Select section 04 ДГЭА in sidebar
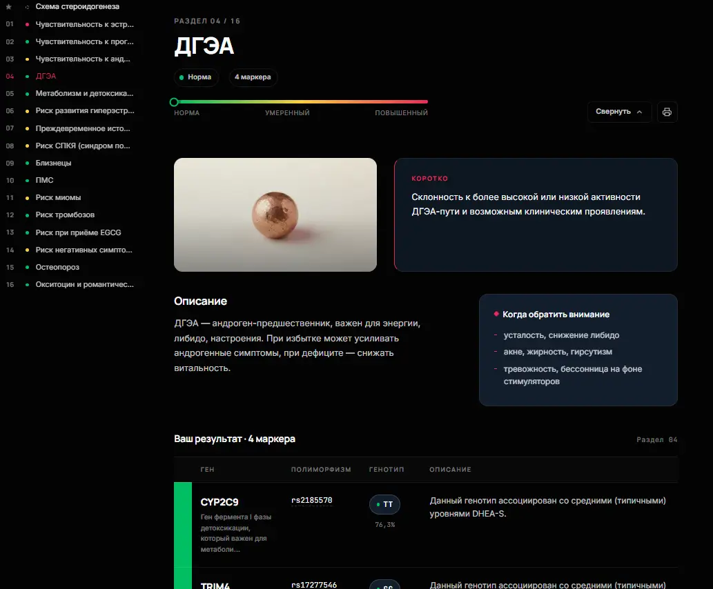This screenshot has width=713, height=589. pos(46,76)
